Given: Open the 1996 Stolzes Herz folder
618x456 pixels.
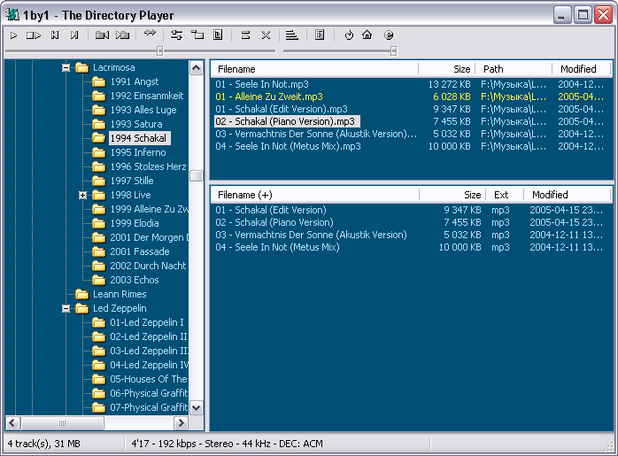Looking at the screenshot, I should click(148, 166).
